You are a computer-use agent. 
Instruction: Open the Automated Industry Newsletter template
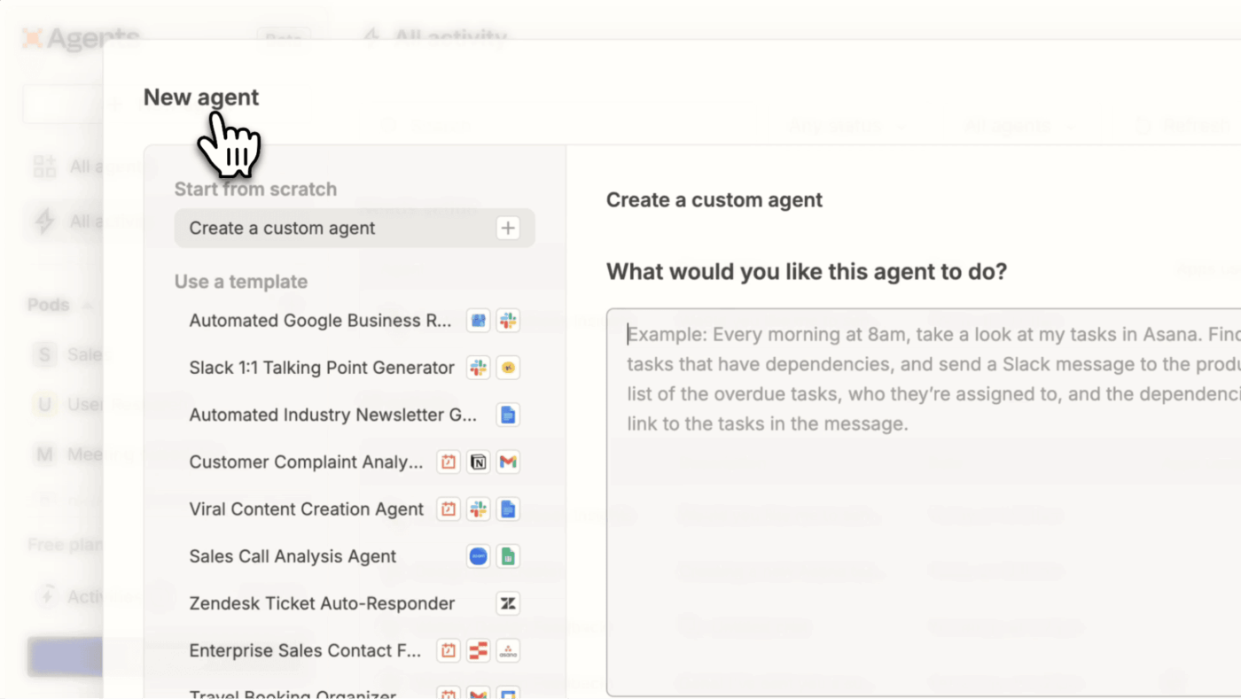point(333,415)
